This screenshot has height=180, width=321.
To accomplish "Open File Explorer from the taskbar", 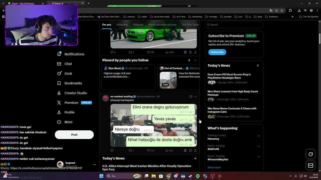I will point(153,176).
